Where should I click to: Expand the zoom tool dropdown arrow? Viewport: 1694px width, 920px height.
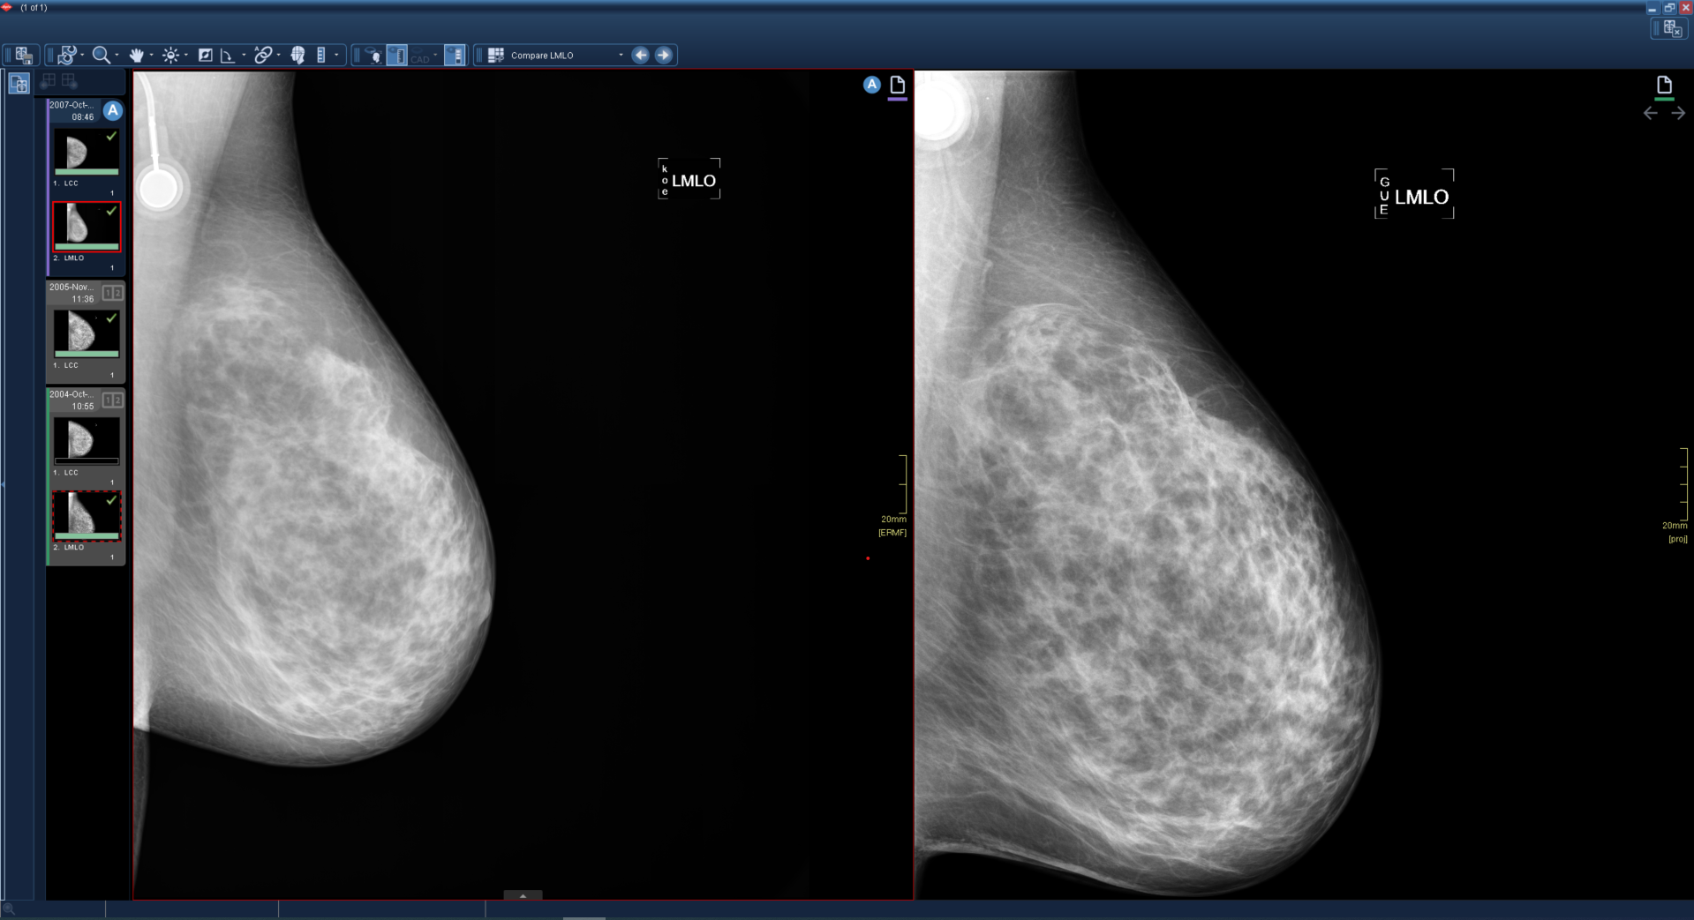click(117, 56)
